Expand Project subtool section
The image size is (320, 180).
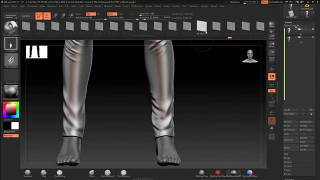pyautogui.click(x=287, y=170)
